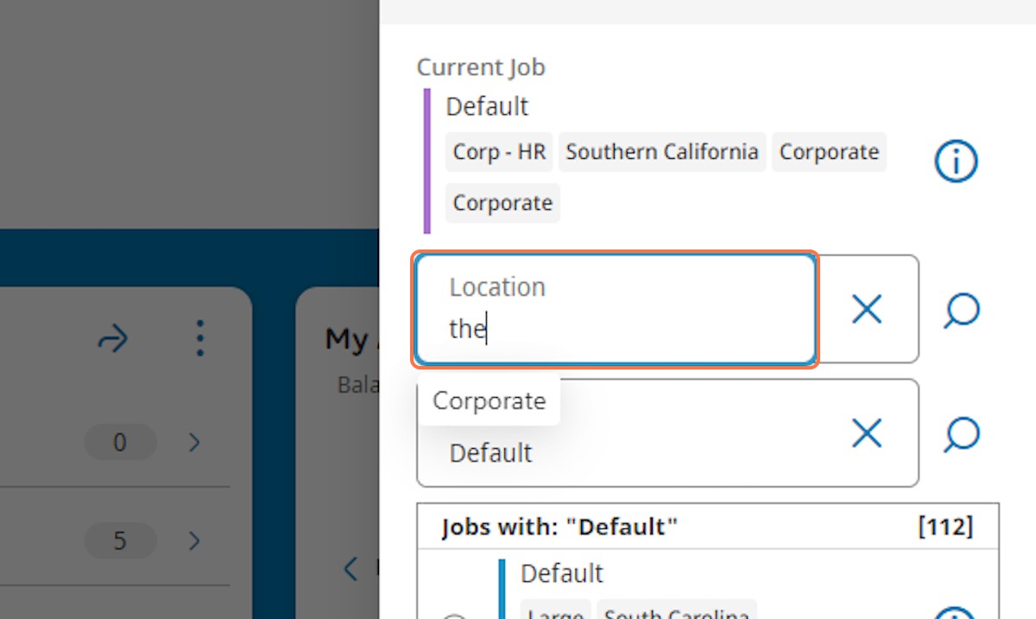Click search icon next to Default field
Screen dimensions: 1036x619
961,434
